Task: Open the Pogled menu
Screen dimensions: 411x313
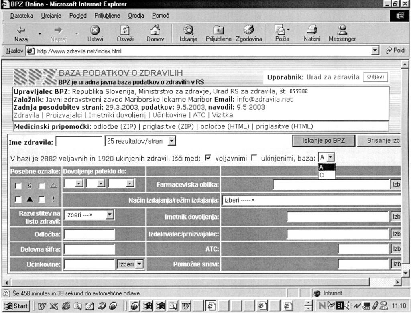Action: 78,16
